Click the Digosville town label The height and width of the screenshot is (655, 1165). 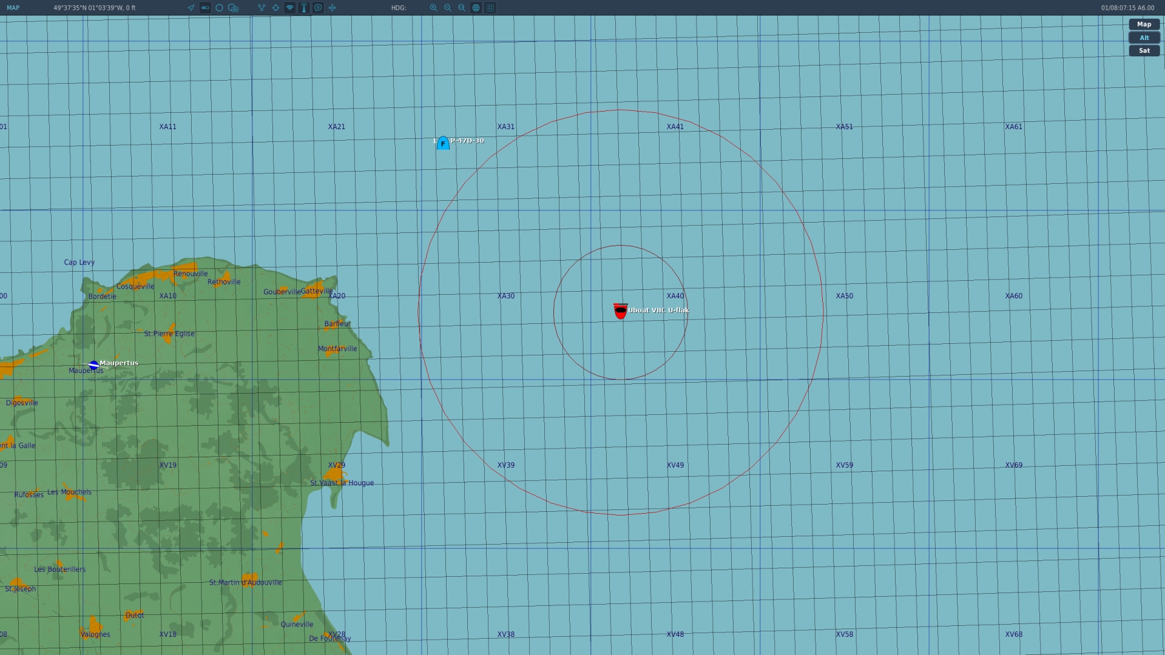coord(22,403)
